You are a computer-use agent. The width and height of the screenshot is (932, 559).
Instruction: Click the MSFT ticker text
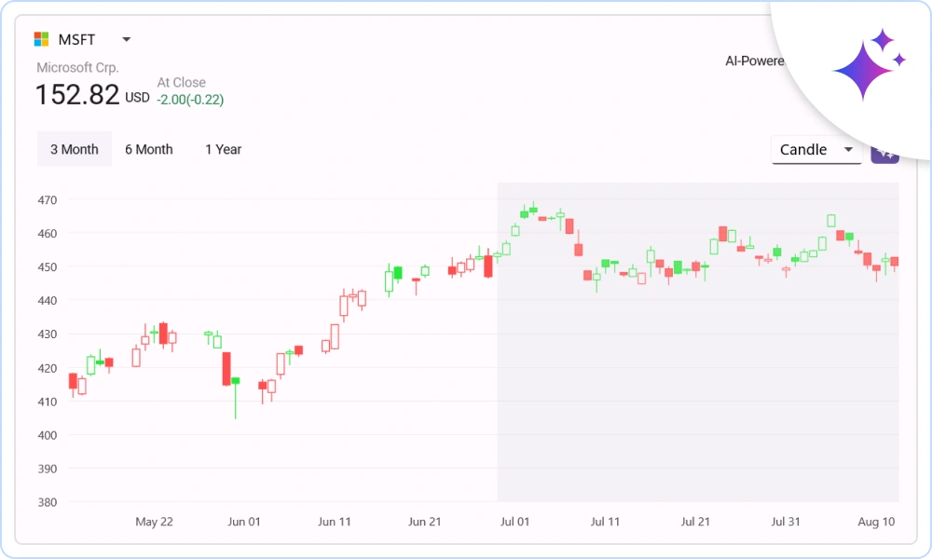pos(76,40)
